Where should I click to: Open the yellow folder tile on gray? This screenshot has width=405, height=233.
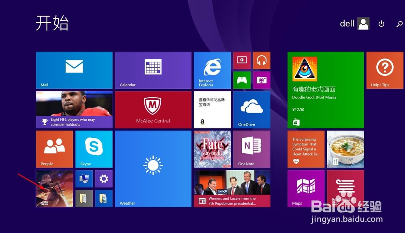coord(84,199)
